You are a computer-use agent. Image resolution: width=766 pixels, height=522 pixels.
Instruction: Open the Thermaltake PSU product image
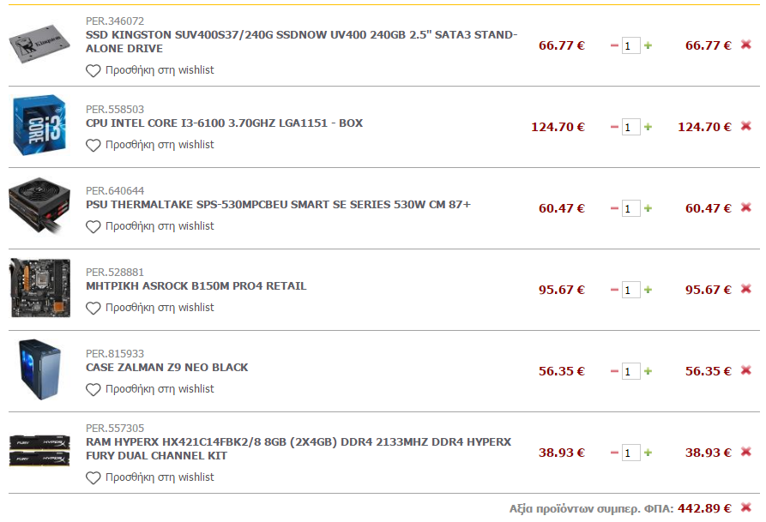pyautogui.click(x=39, y=206)
